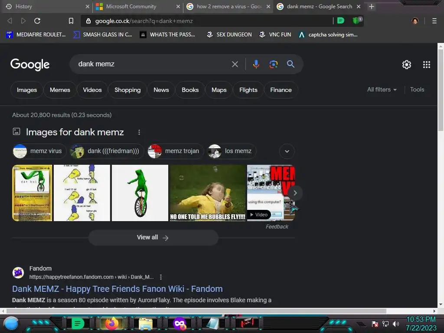
Task: Filter results by Memes
Action: (60, 90)
